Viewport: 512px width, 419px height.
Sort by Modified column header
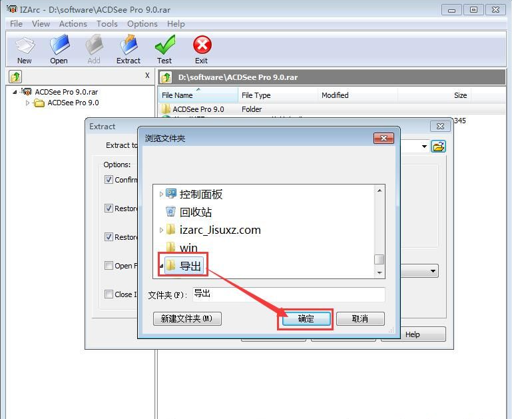(x=358, y=95)
